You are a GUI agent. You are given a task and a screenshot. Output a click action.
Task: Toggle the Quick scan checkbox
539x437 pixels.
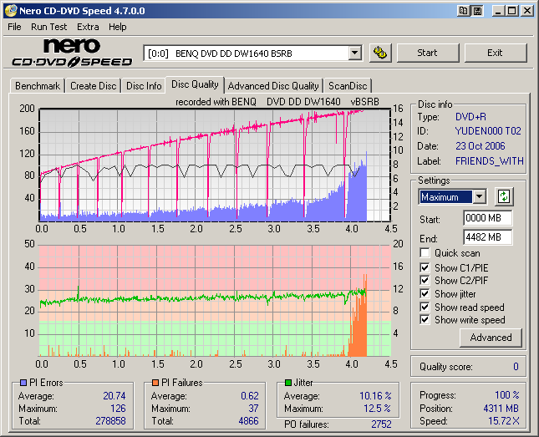(x=425, y=253)
